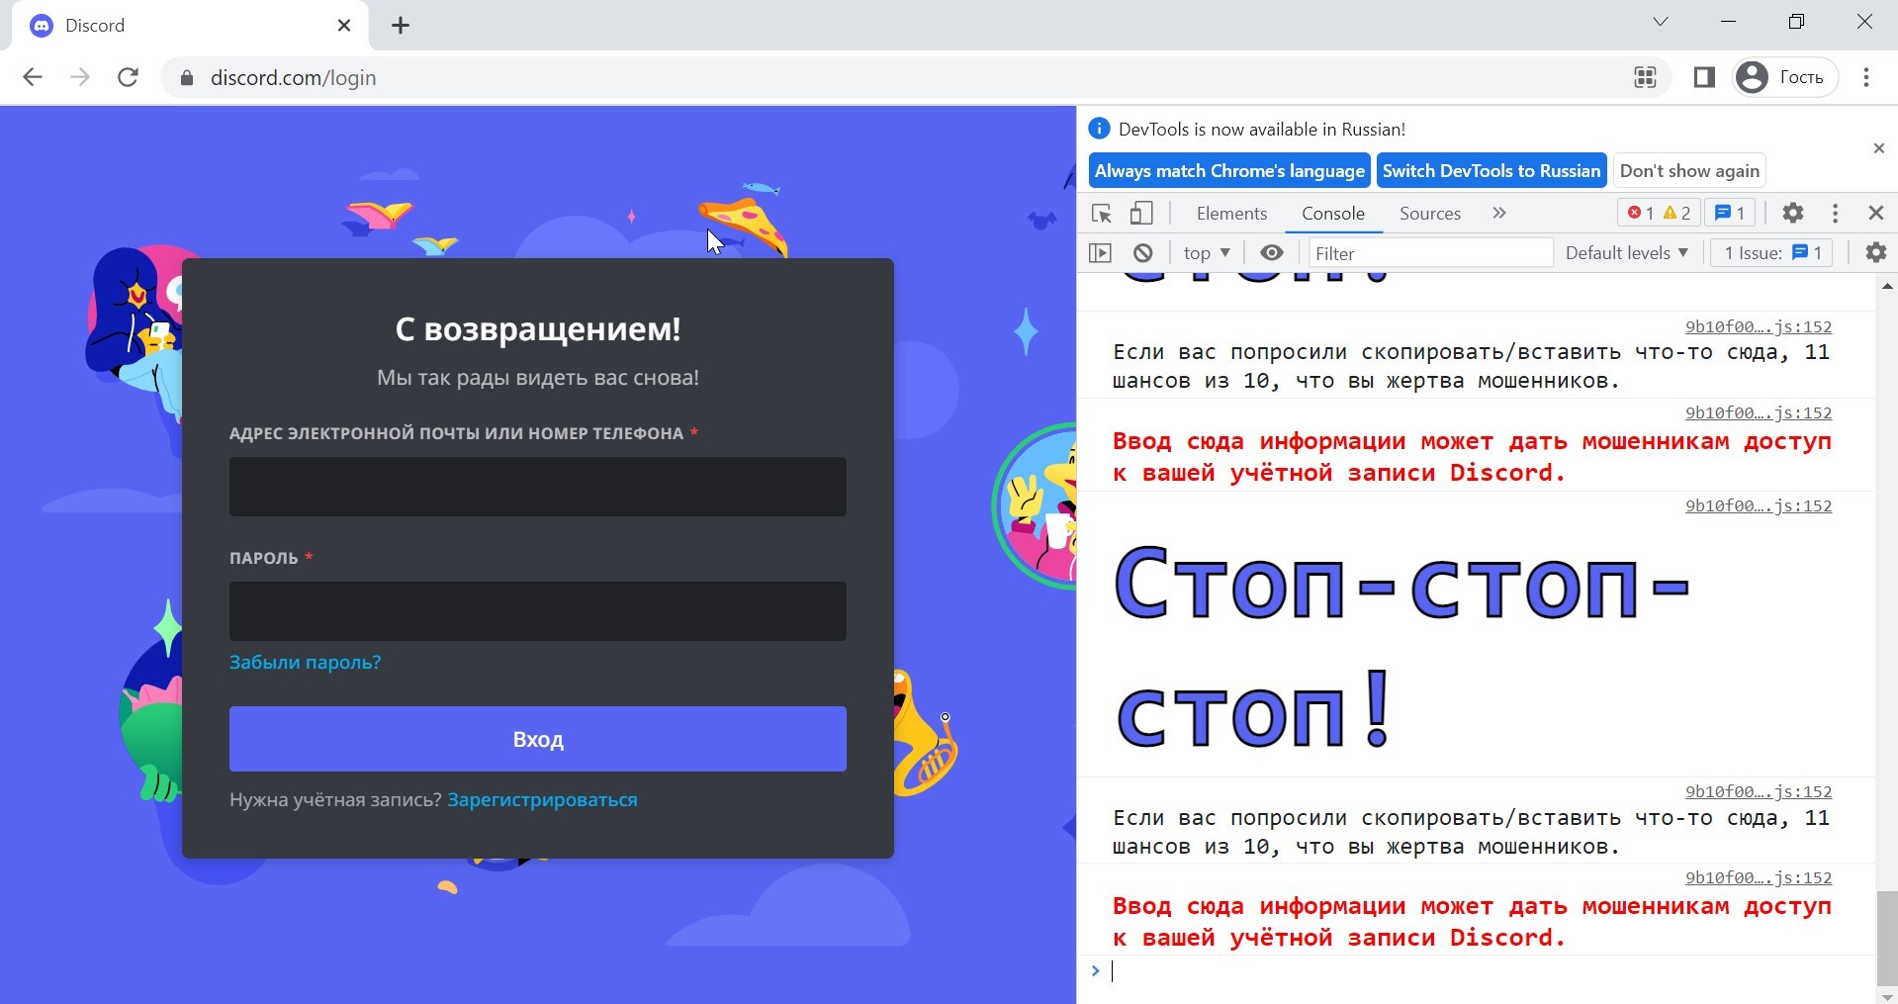Open the tab search dropdown arrow
This screenshot has height=1004, width=1898.
(1661, 22)
